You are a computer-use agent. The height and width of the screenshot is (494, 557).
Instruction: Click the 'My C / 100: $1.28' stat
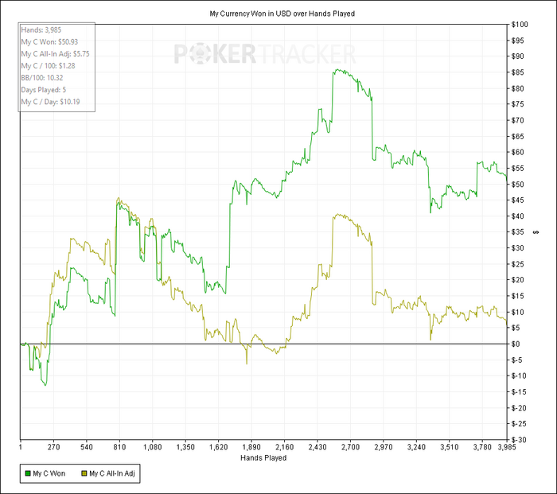pos(48,66)
